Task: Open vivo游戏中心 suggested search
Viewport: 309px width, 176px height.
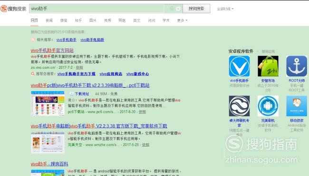Action: point(137,74)
